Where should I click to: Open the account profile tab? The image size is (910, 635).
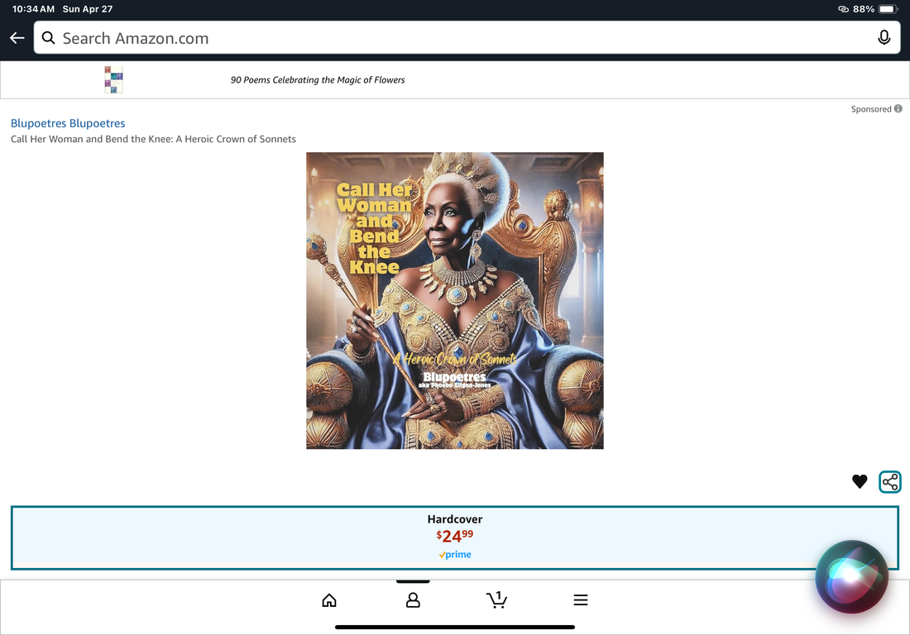413,600
